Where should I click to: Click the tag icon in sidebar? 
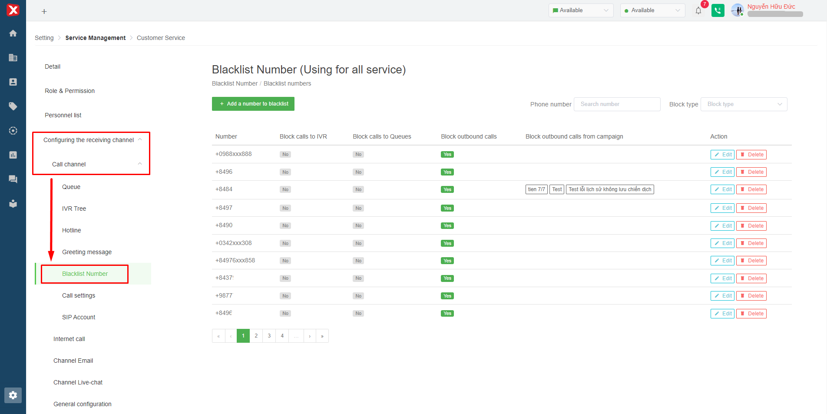tap(13, 106)
